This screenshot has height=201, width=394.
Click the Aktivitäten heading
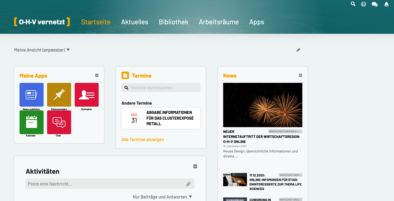43,171
